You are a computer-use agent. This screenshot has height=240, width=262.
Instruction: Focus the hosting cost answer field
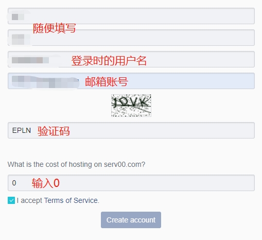point(131,183)
